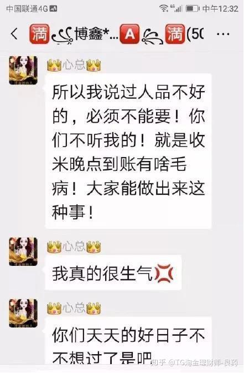Image resolution: width=244 pixels, height=373 pixels.
Task: Tap the Wi-Fi status icon
Action: tap(164, 9)
